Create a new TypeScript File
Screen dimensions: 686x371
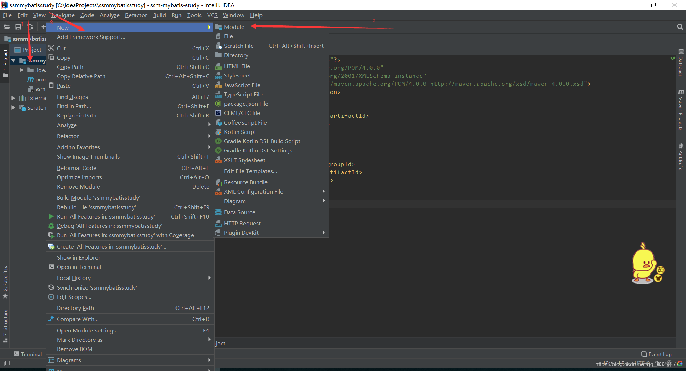pyautogui.click(x=271, y=94)
